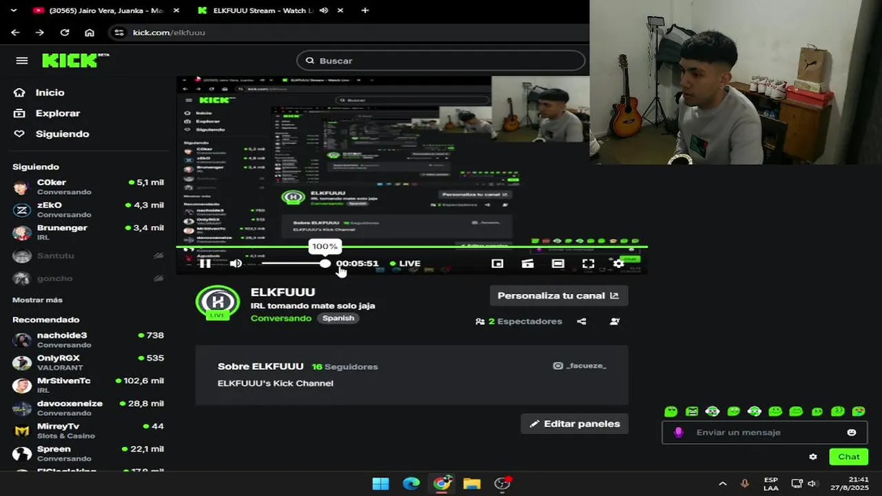
Task: Open the tab search dropdown arrow
Action: click(13, 10)
